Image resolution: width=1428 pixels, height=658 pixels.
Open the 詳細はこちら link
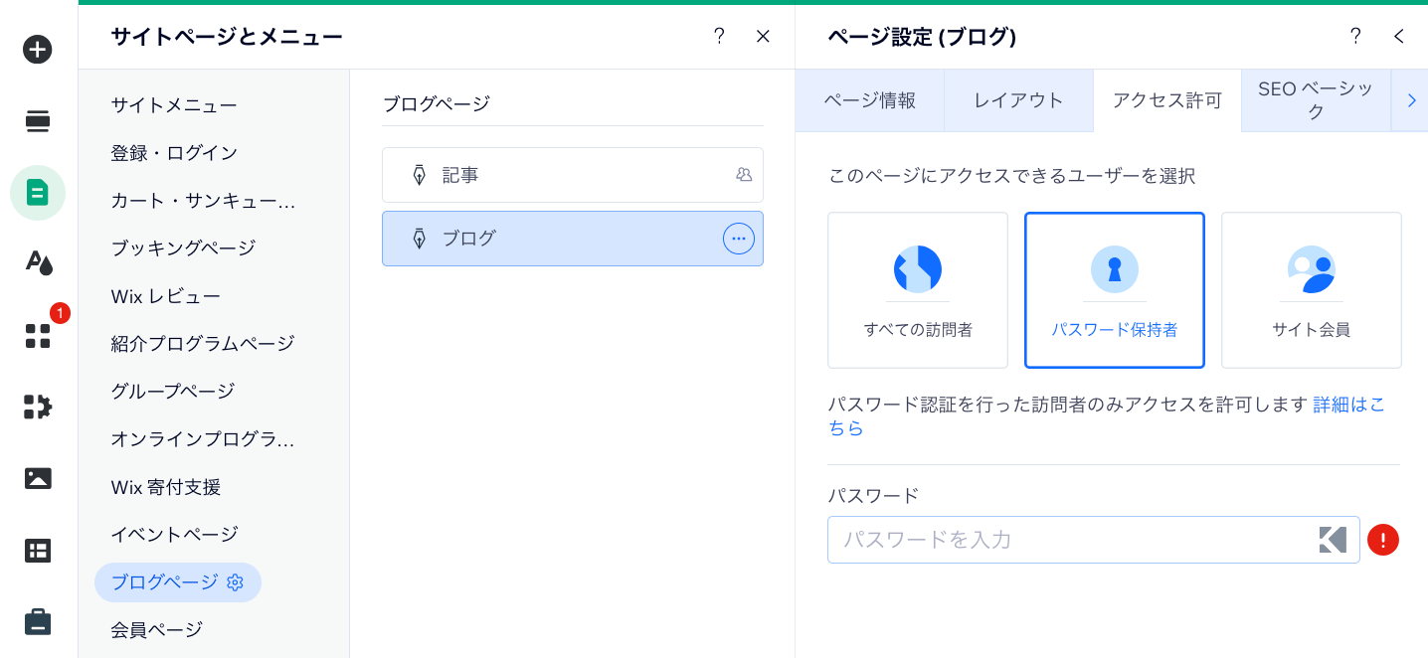1347,406
